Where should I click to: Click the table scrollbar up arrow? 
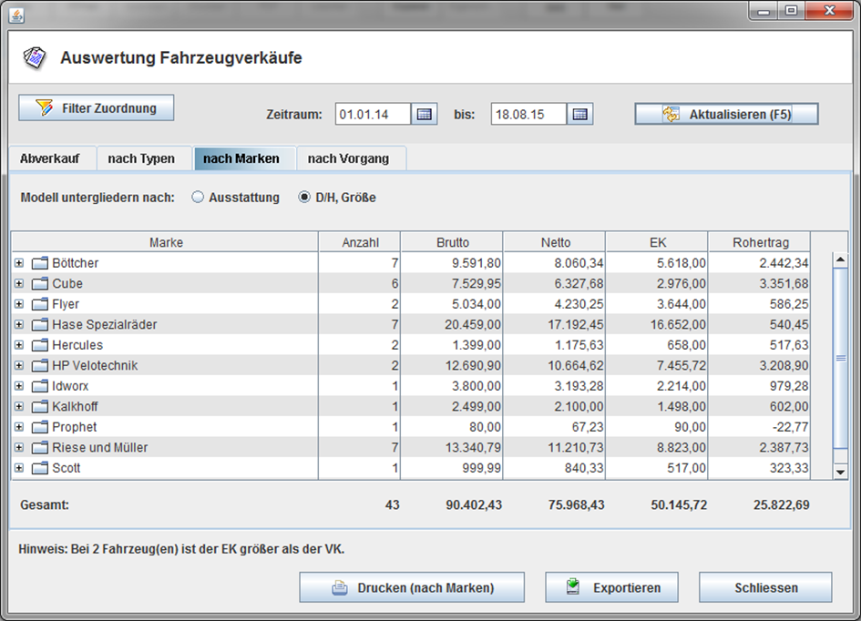click(840, 260)
